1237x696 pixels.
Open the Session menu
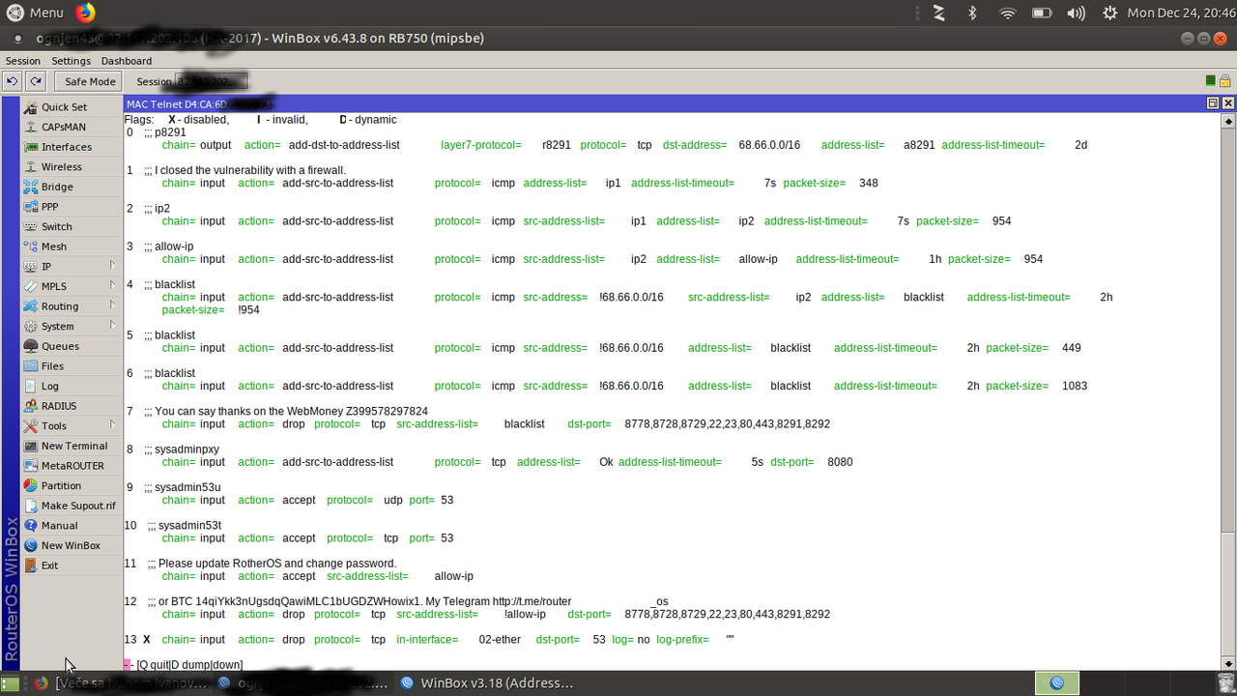point(23,61)
